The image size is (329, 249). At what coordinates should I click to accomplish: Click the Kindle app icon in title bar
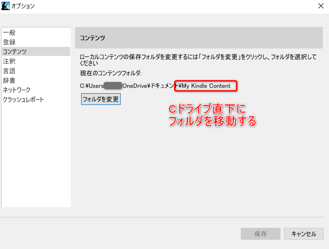(5, 6)
